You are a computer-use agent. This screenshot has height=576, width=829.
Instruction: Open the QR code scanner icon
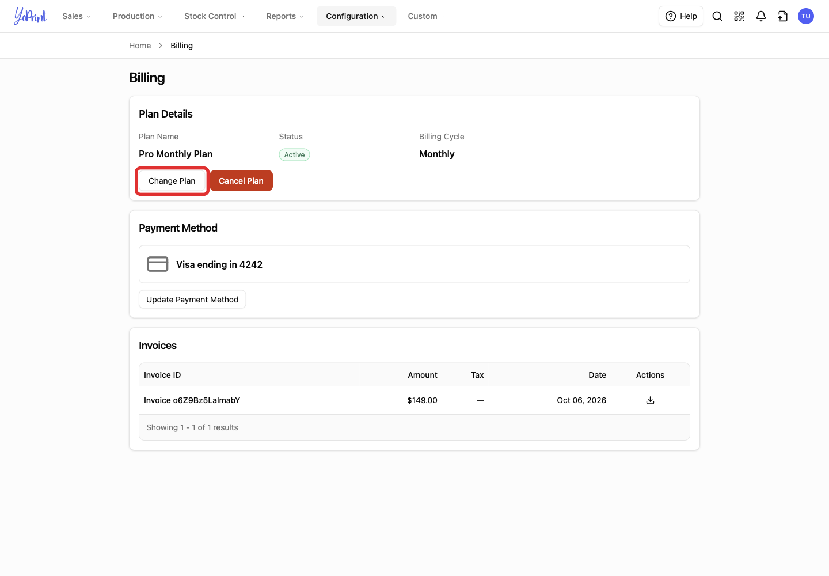coord(739,16)
